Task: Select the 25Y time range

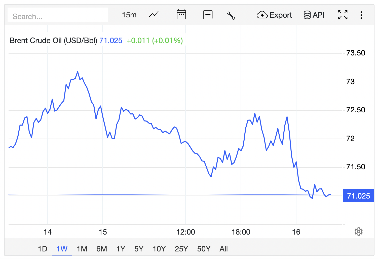Action: coord(181,249)
